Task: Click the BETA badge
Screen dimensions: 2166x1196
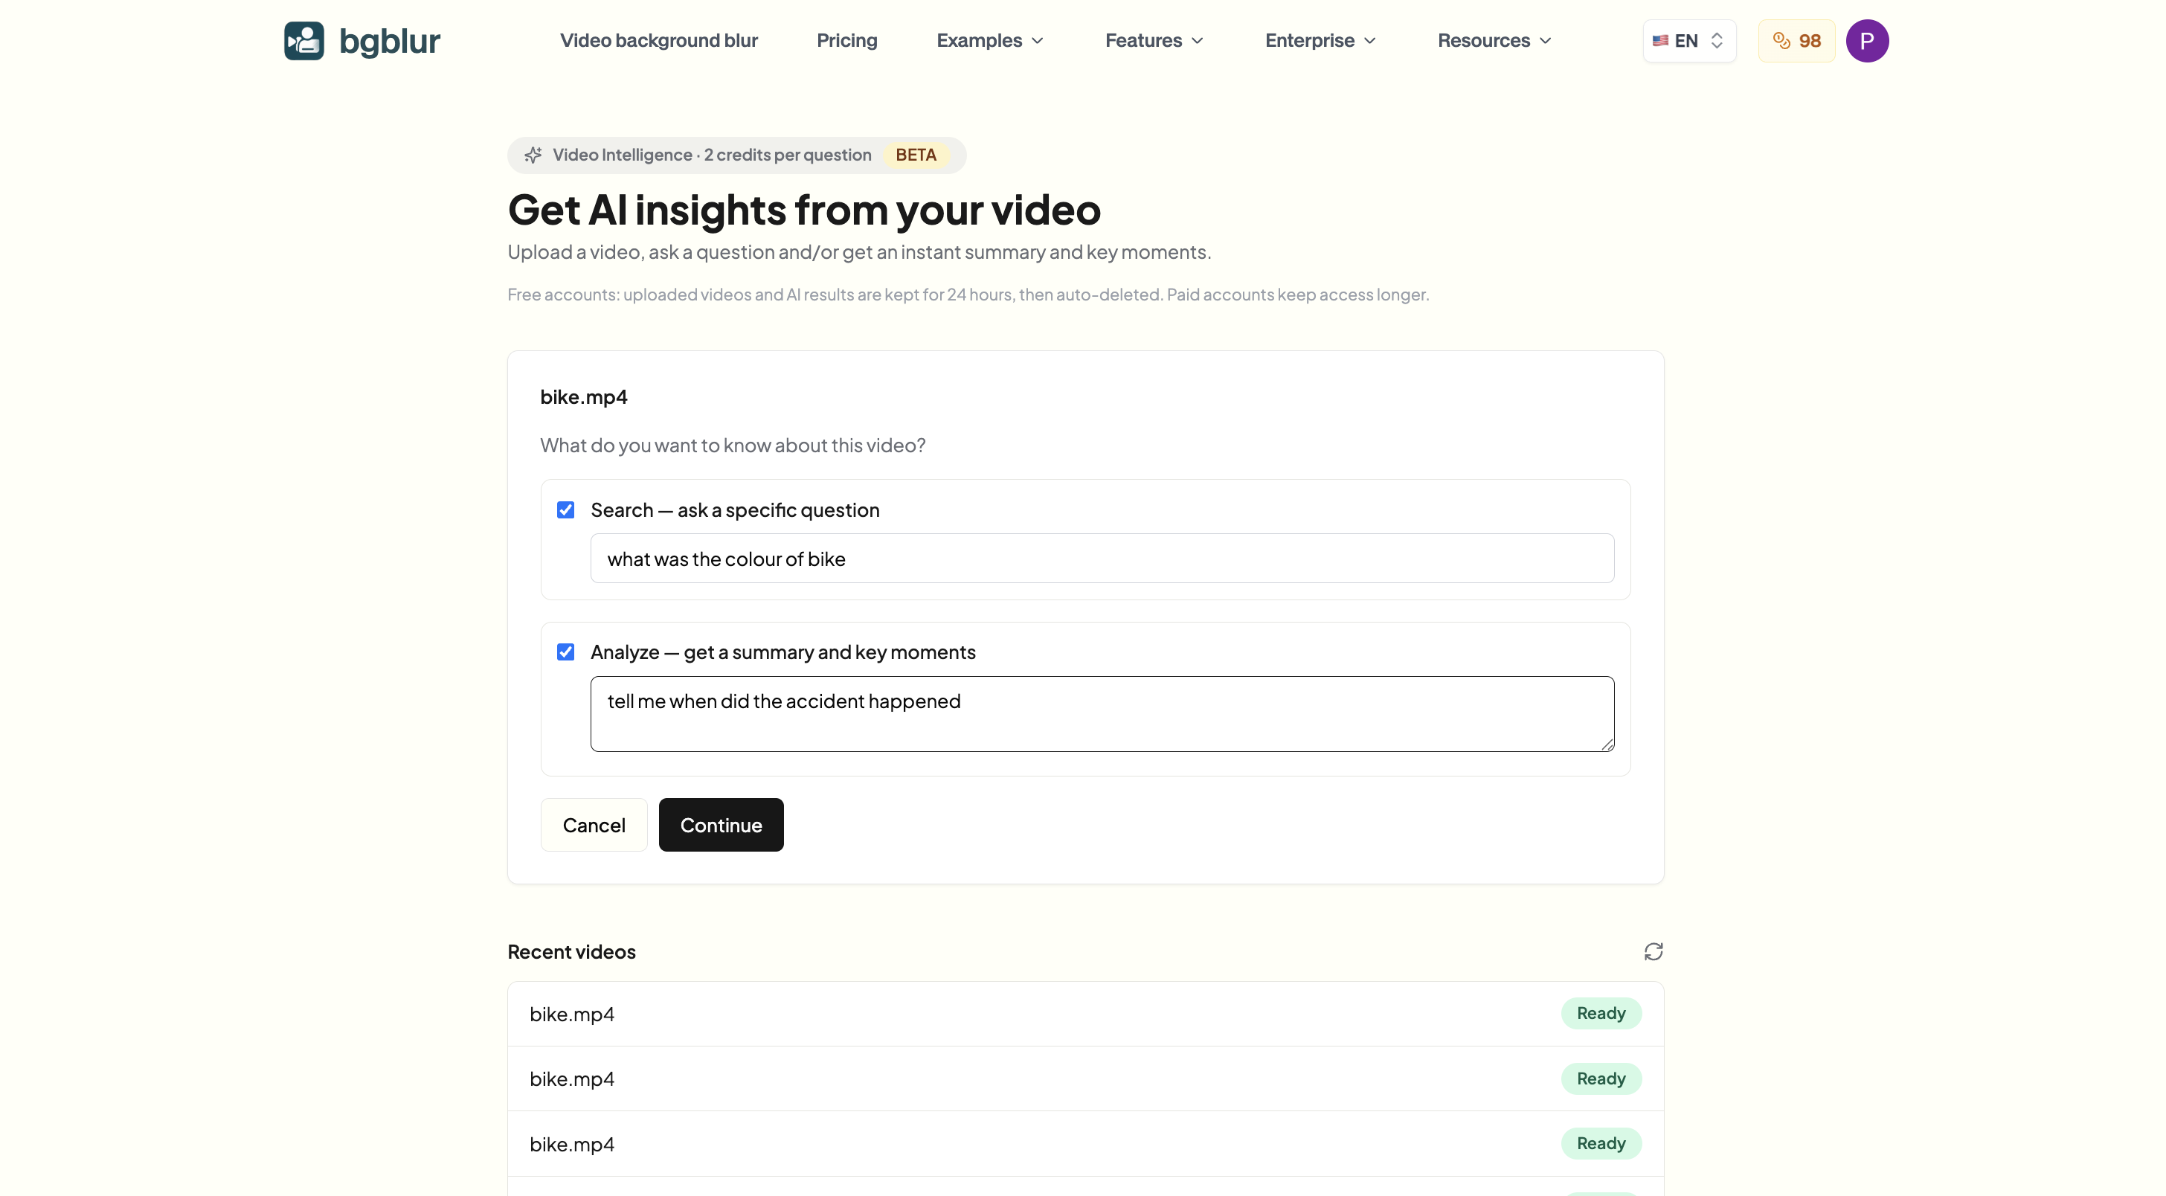Action: click(916, 155)
